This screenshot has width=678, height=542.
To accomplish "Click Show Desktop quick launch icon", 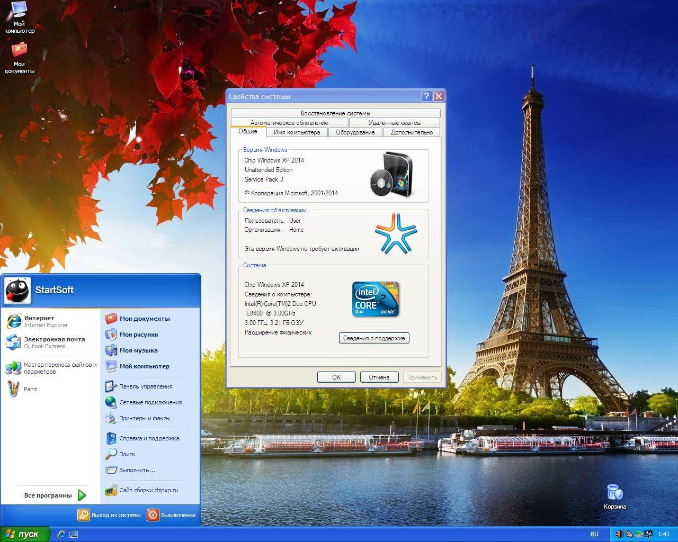I will click(74, 534).
